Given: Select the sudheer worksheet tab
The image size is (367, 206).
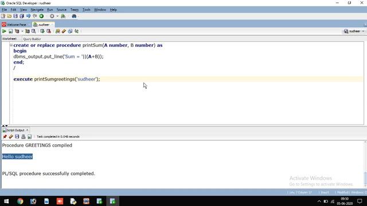Looking at the screenshot, I should pyautogui.click(x=44, y=25).
